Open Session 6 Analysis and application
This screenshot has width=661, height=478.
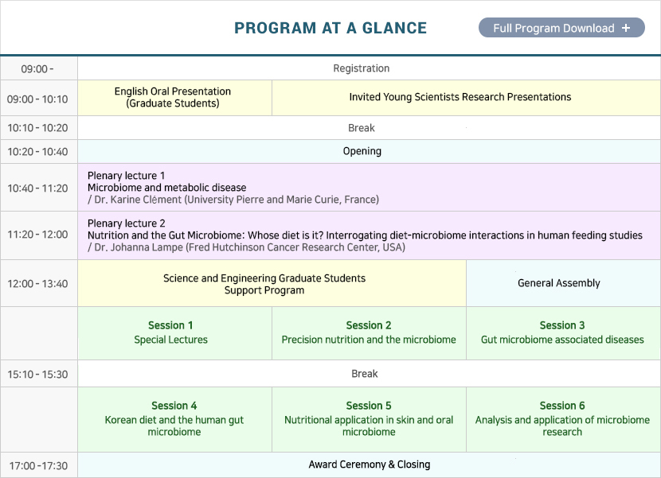point(563,419)
